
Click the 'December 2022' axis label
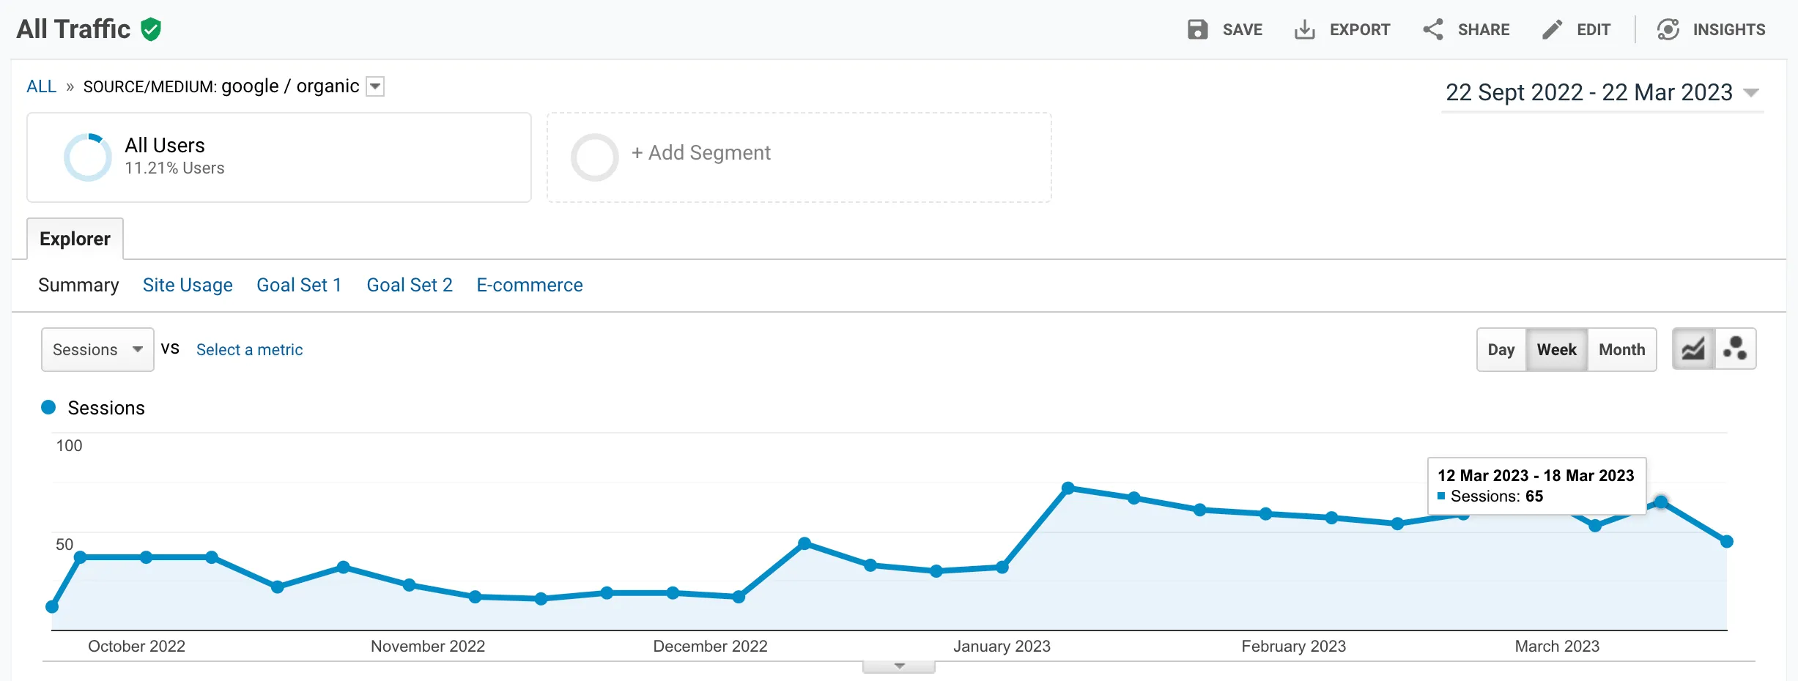710,647
